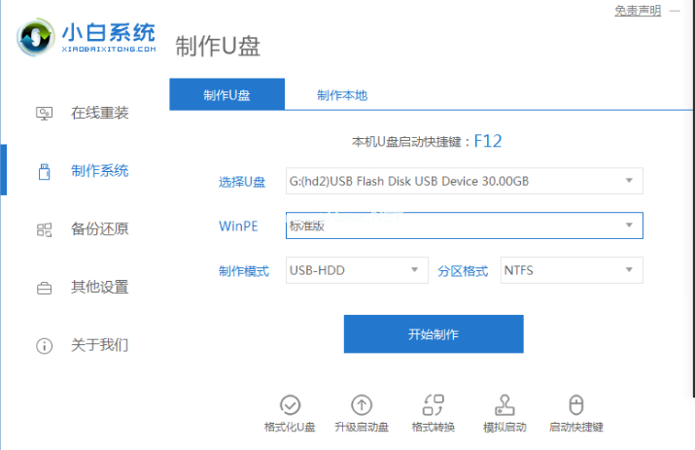The width and height of the screenshot is (695, 450).
Task: Open the 升级启动盘 tool
Action: tap(361, 406)
